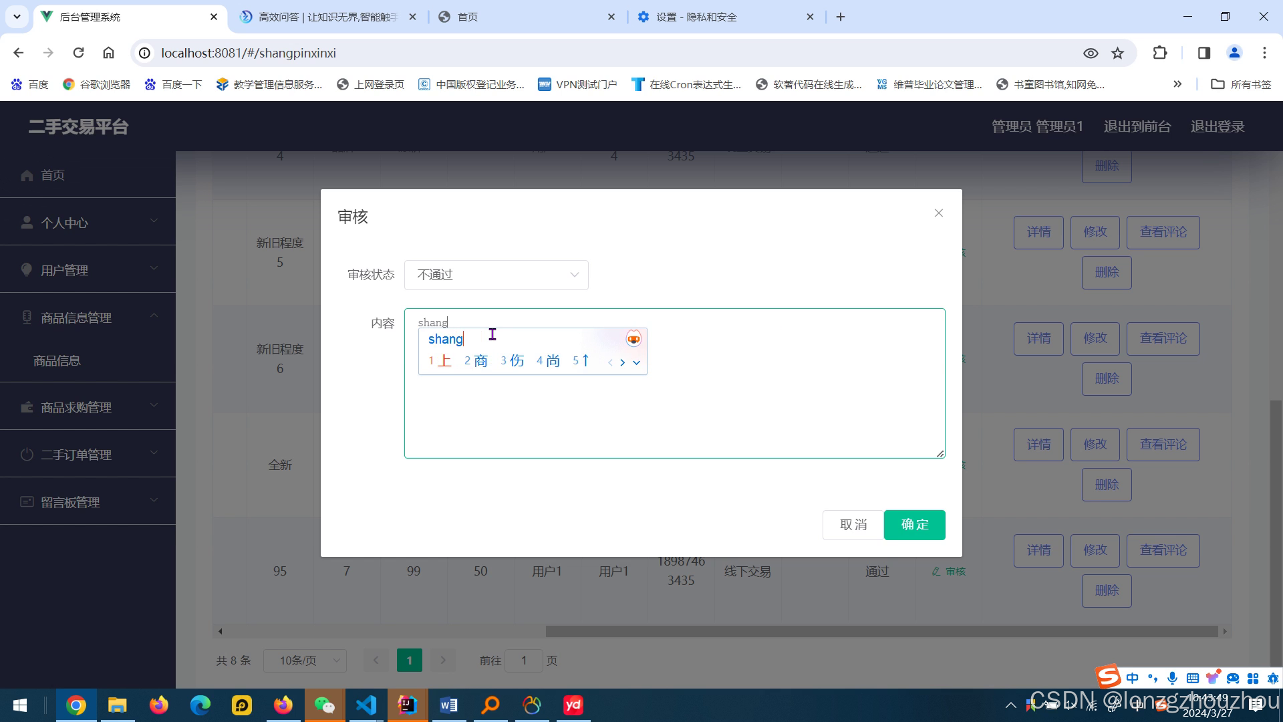Close the 审核 dialog with X icon
The image size is (1283, 722).
coord(938,213)
